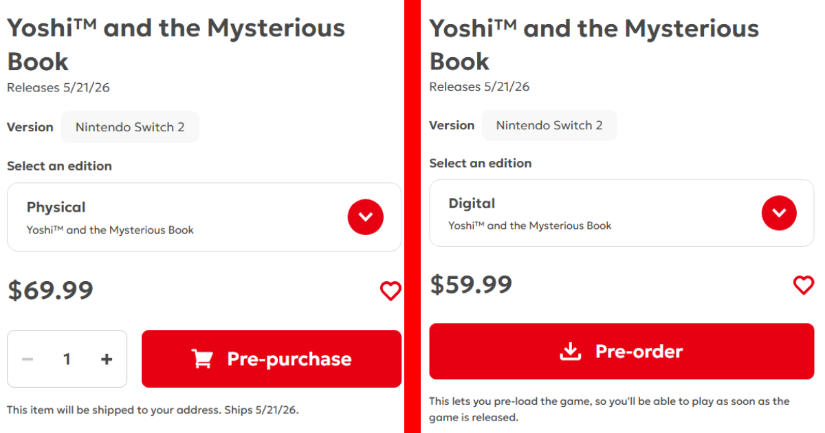Click the wishlist heart beside $59.99
The height and width of the screenshot is (433, 825).
click(x=804, y=285)
